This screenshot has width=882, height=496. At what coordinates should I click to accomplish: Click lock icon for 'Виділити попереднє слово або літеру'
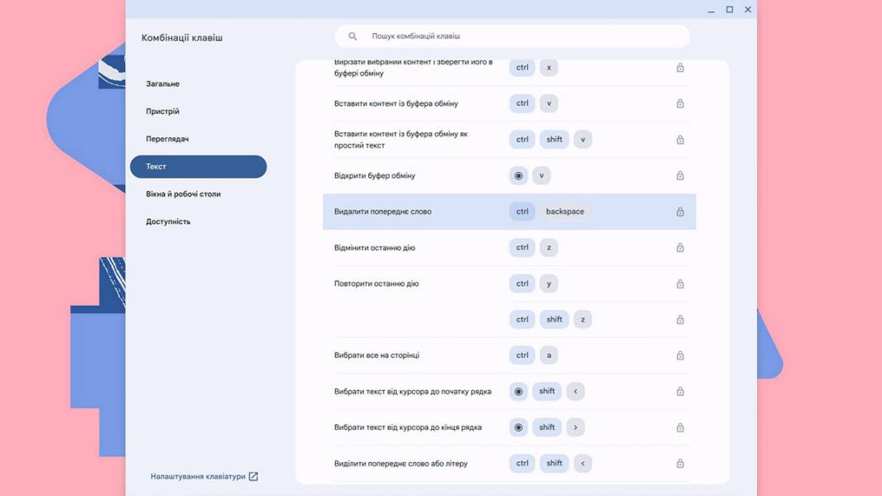pos(680,464)
